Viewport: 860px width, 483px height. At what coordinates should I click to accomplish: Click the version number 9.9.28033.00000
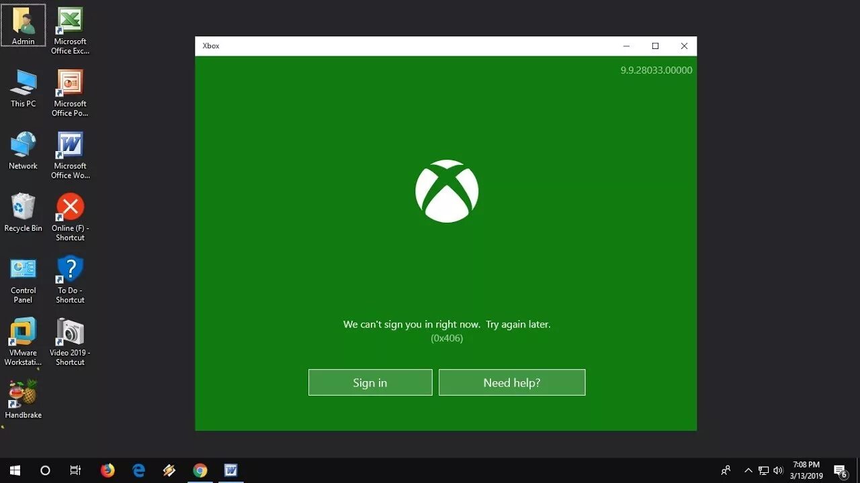coord(656,70)
